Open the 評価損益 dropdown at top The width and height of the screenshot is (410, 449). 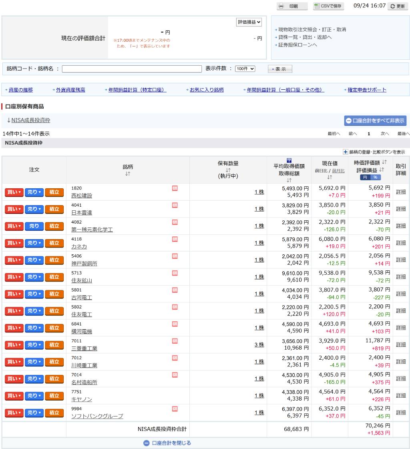pos(249,22)
